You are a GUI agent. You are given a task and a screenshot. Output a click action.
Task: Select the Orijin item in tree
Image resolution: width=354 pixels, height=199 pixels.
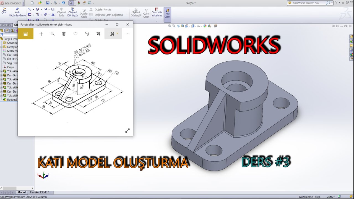click(8, 67)
